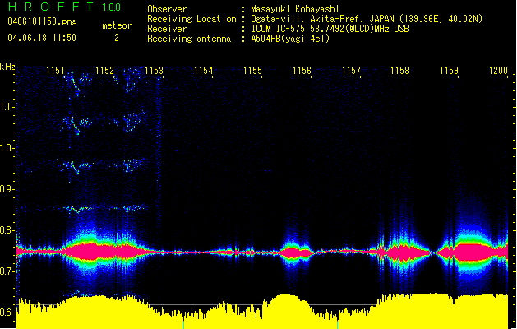This screenshot has height=329, width=517.
Task: Click the meteor label
Action: pyautogui.click(x=117, y=25)
